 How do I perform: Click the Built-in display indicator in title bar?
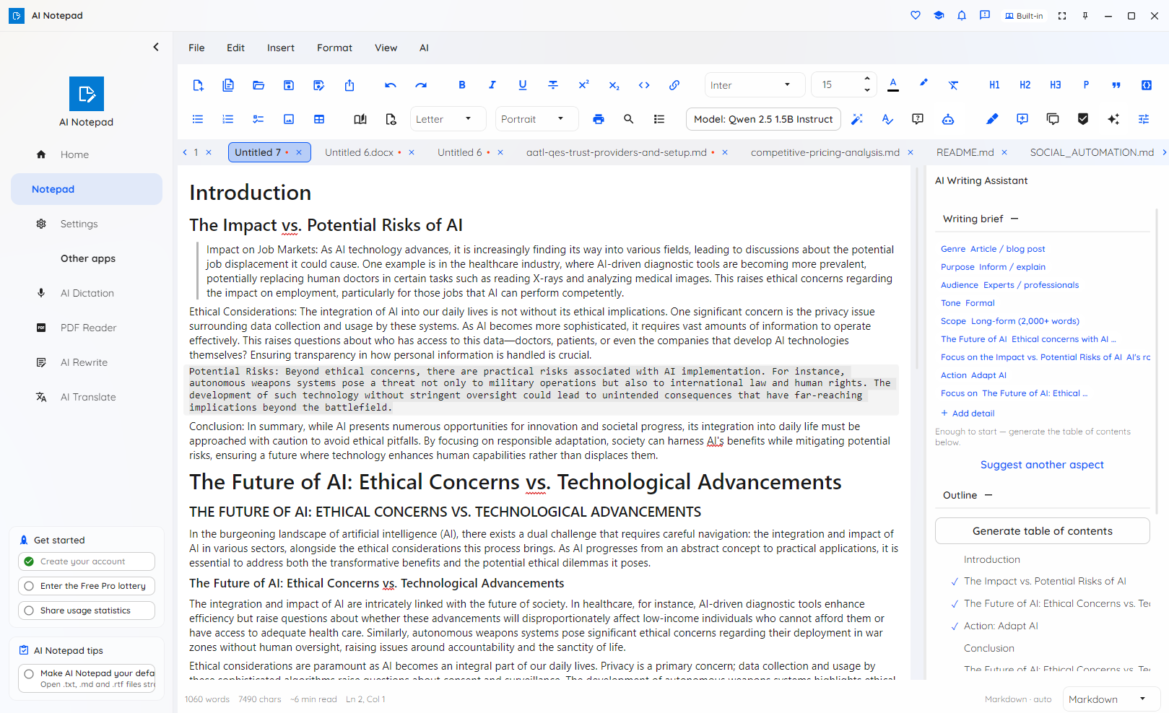[x=1024, y=16]
